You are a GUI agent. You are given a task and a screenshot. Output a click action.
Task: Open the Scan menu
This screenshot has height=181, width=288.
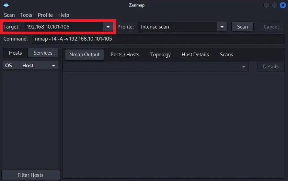click(9, 15)
